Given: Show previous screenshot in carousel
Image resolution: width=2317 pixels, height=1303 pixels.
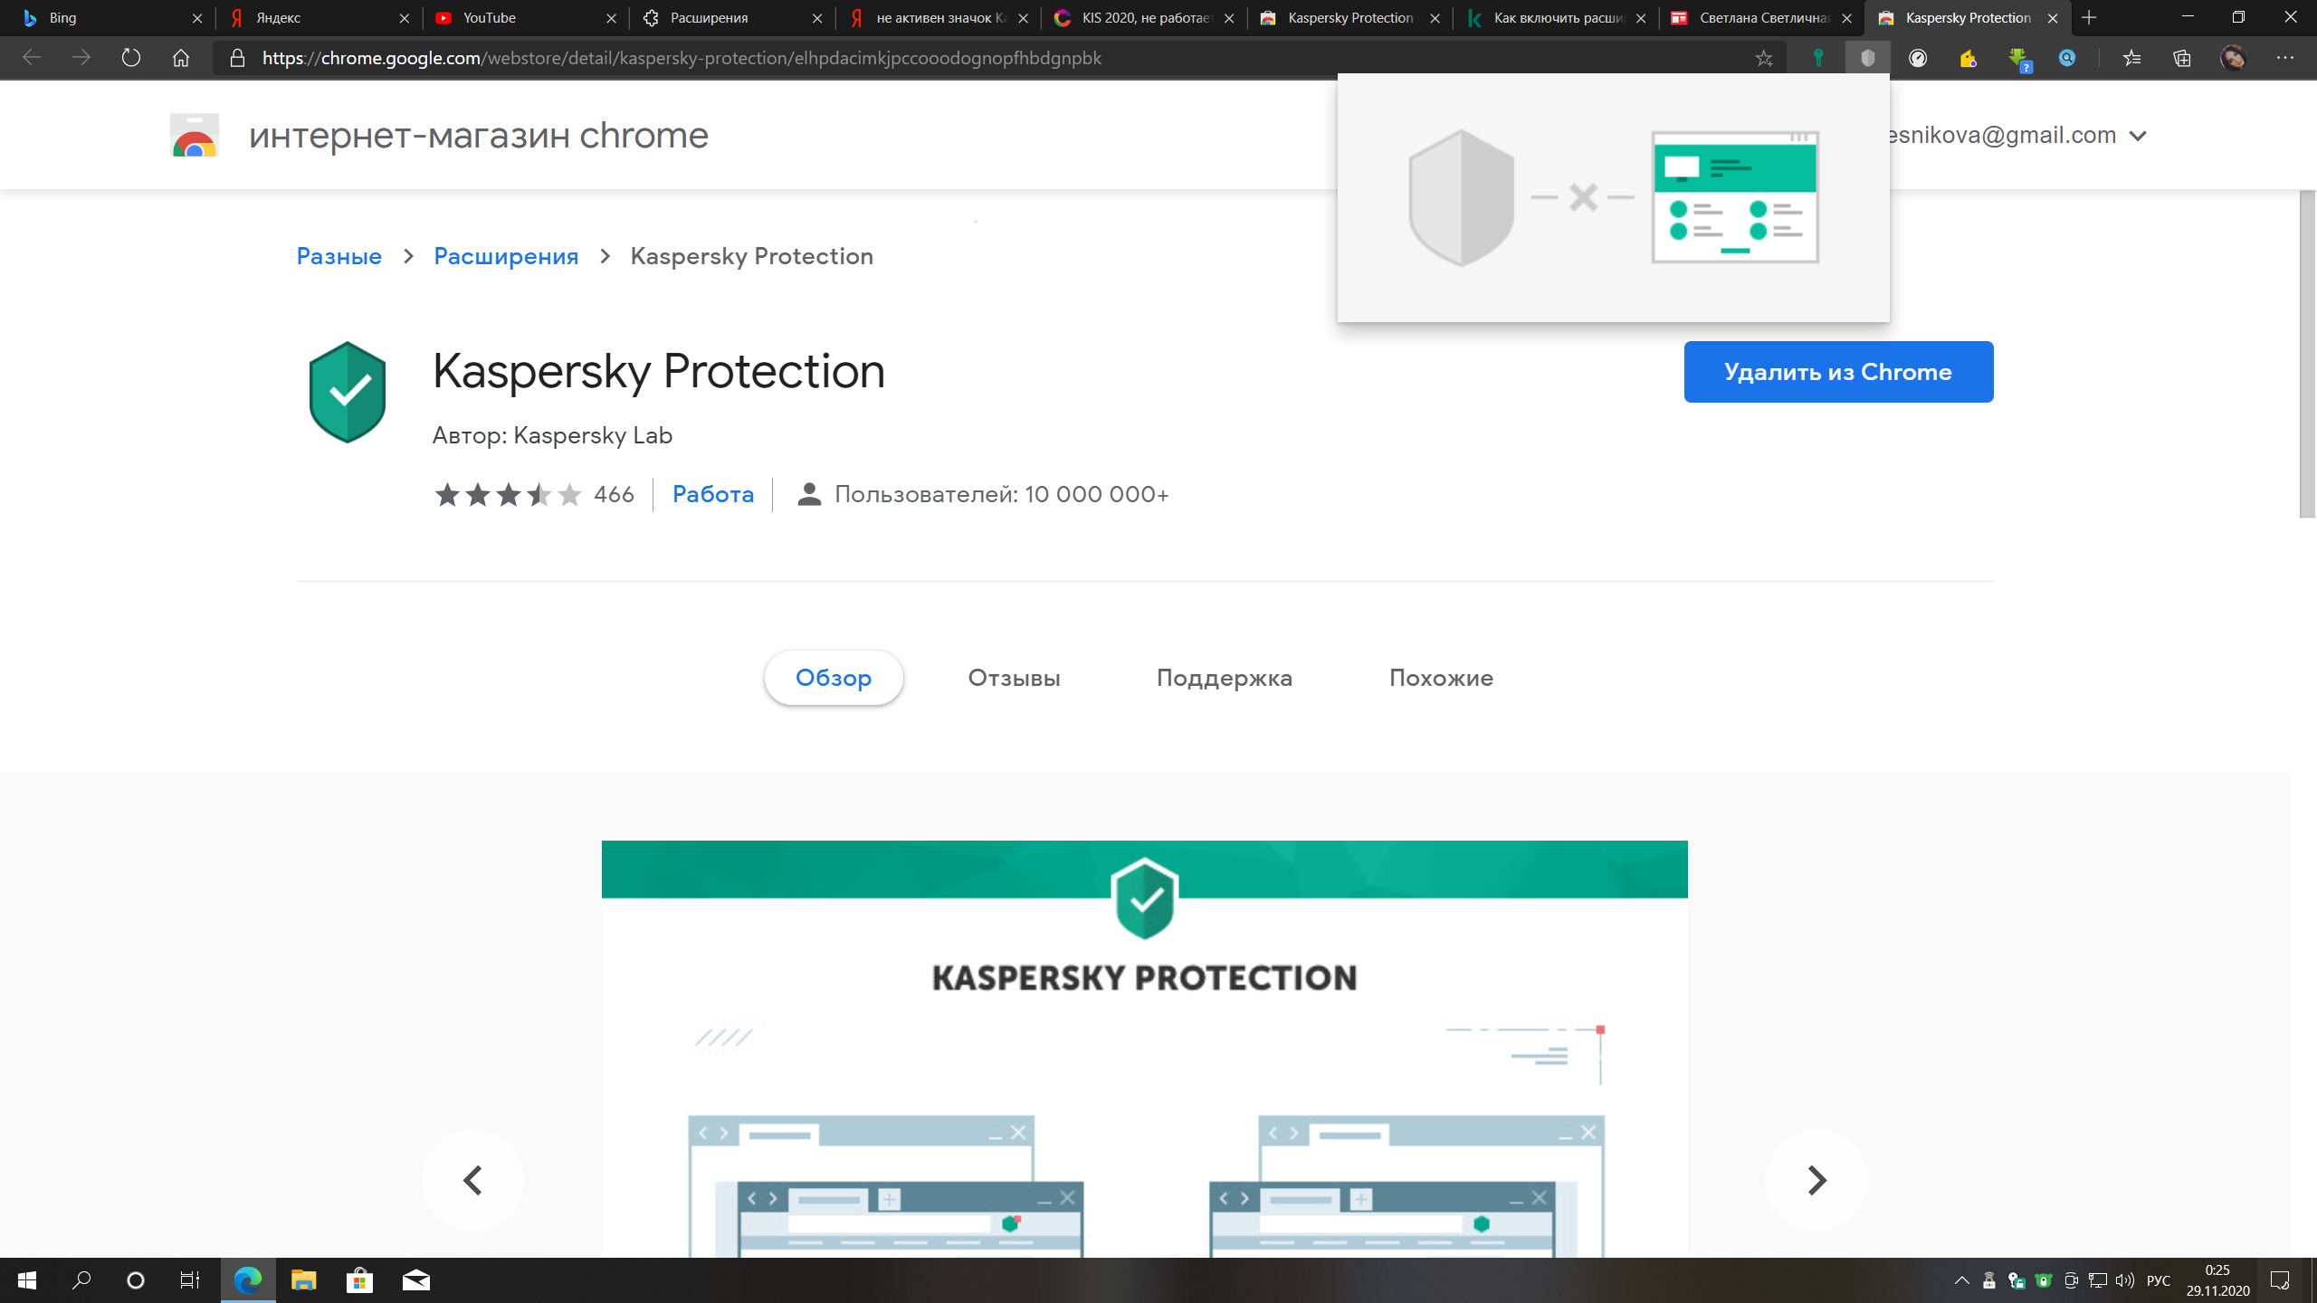Looking at the screenshot, I should click(472, 1180).
